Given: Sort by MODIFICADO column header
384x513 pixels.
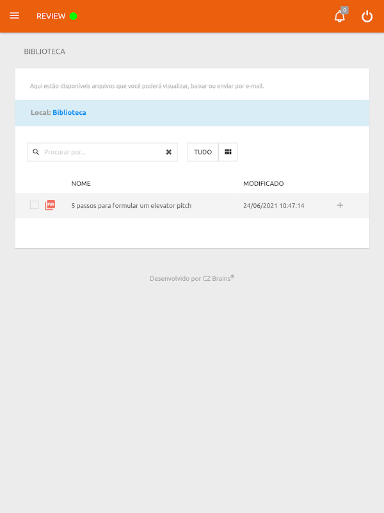Looking at the screenshot, I should tap(263, 183).
